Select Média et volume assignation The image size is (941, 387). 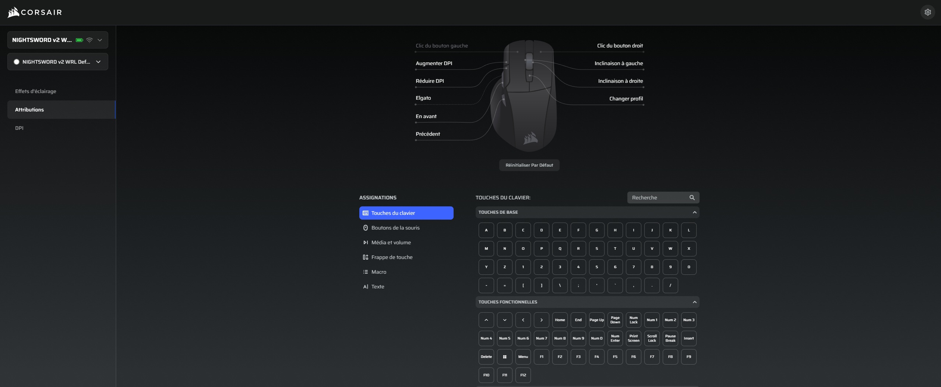point(406,242)
